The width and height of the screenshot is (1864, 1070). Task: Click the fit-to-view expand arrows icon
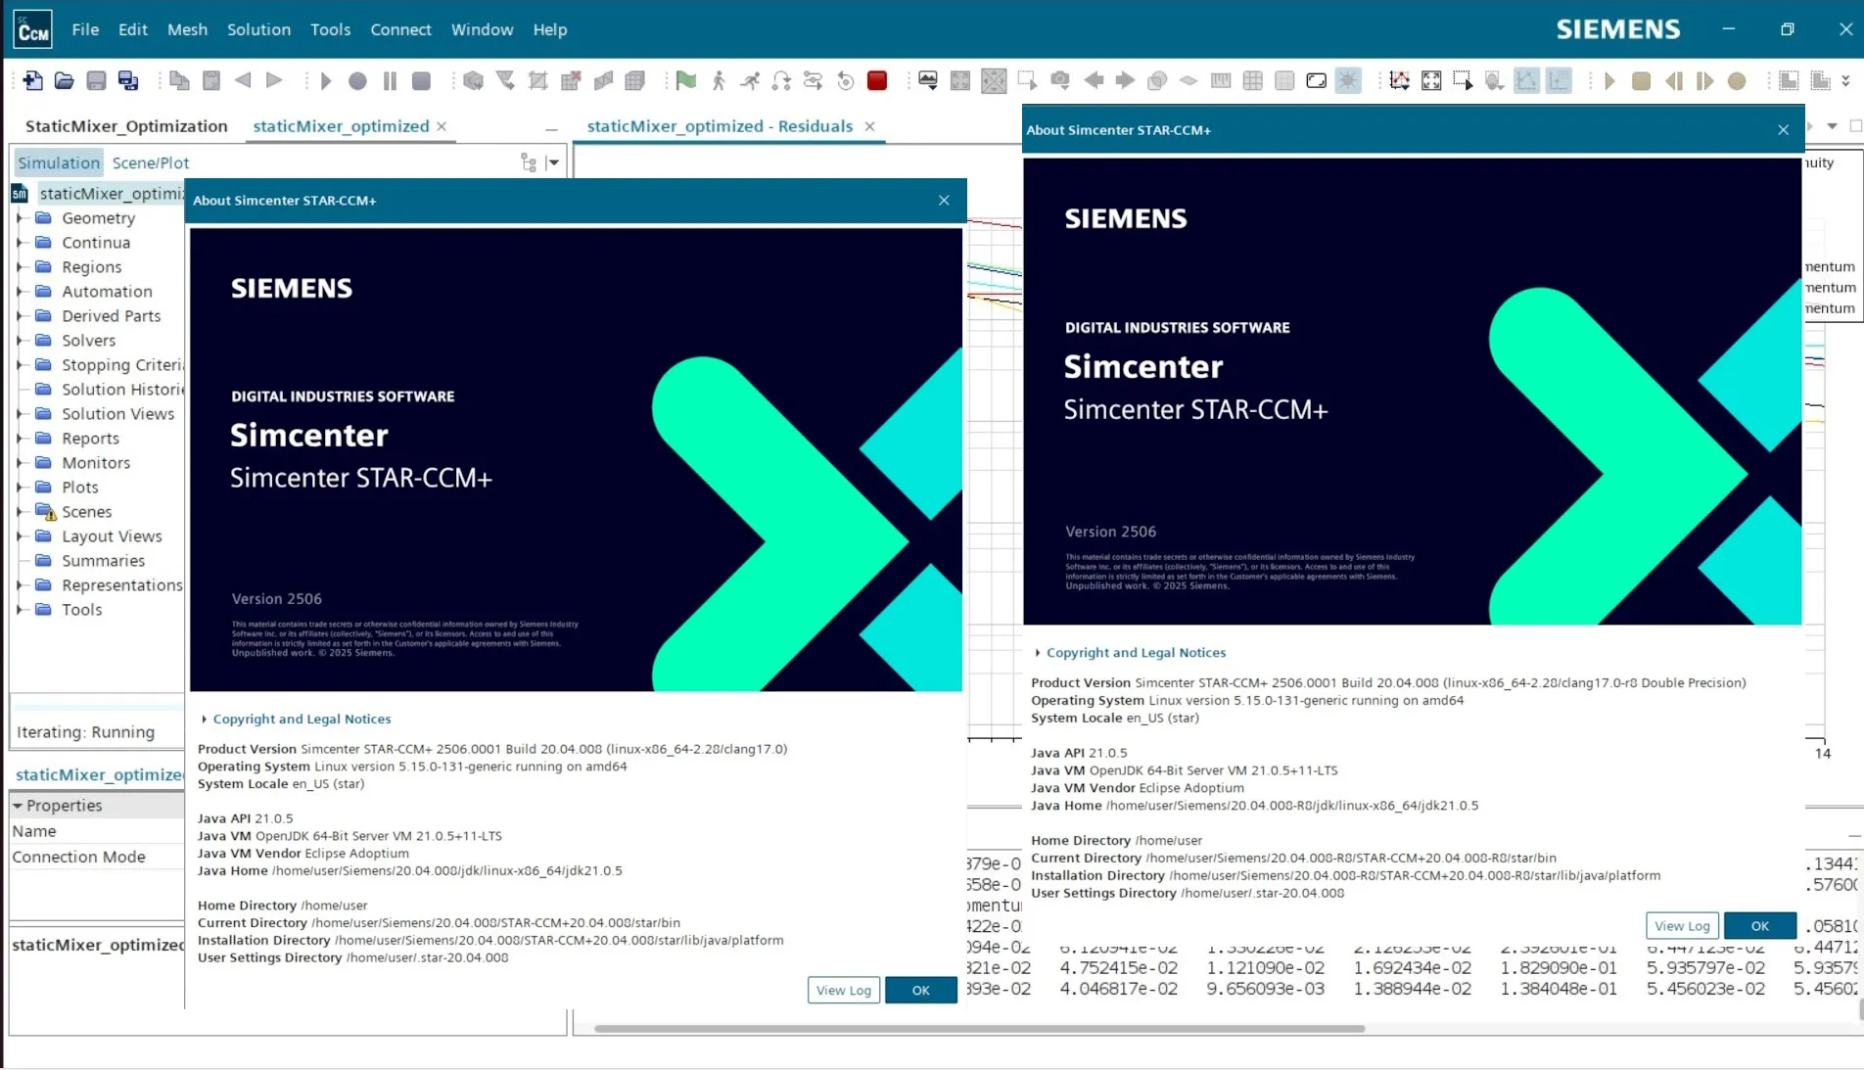(1431, 81)
